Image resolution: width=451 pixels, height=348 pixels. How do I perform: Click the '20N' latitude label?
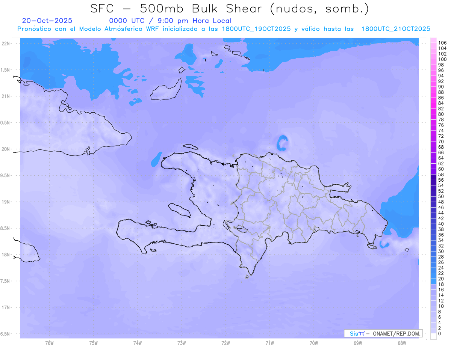pos(6,149)
